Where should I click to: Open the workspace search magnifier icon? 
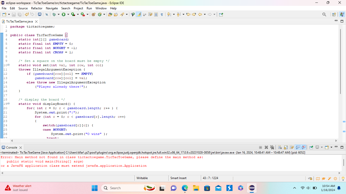[x=324, y=14]
